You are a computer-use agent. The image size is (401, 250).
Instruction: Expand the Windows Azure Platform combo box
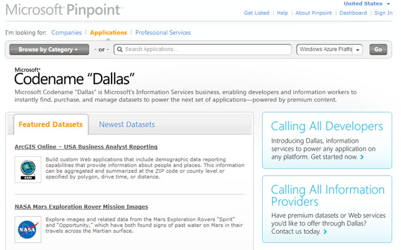[x=357, y=50]
